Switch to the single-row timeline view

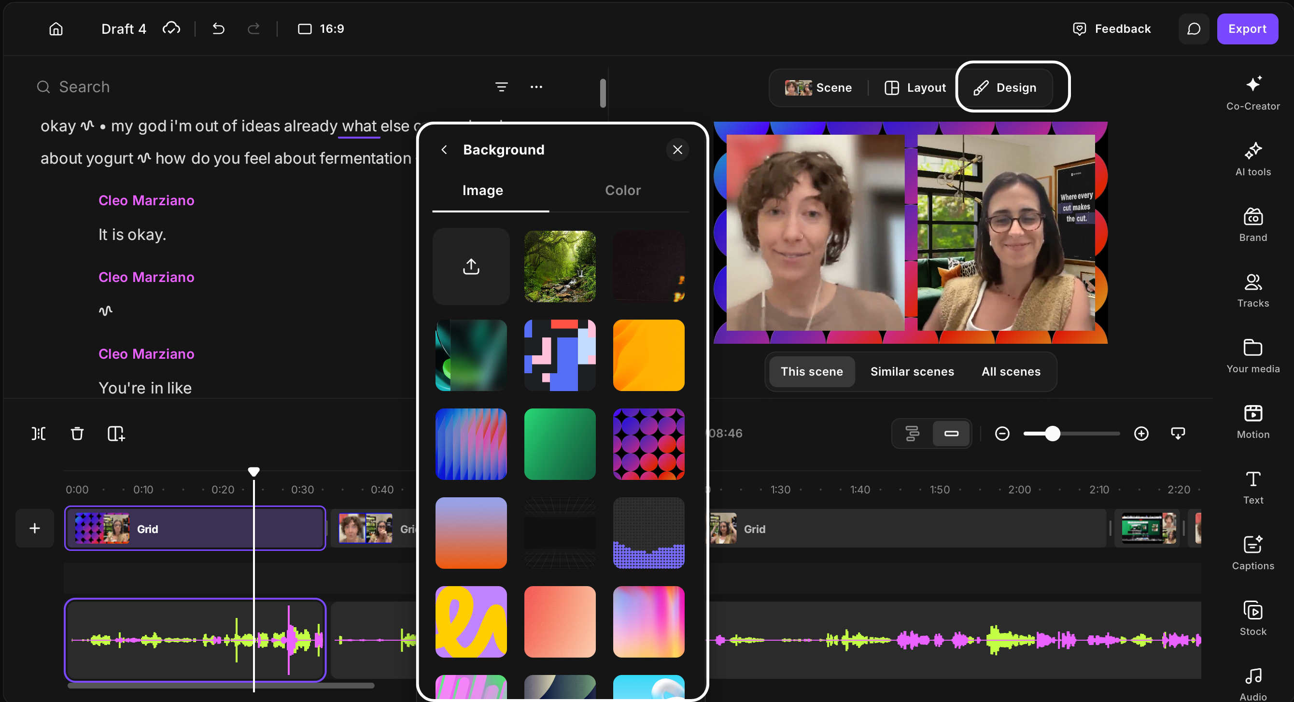click(951, 434)
